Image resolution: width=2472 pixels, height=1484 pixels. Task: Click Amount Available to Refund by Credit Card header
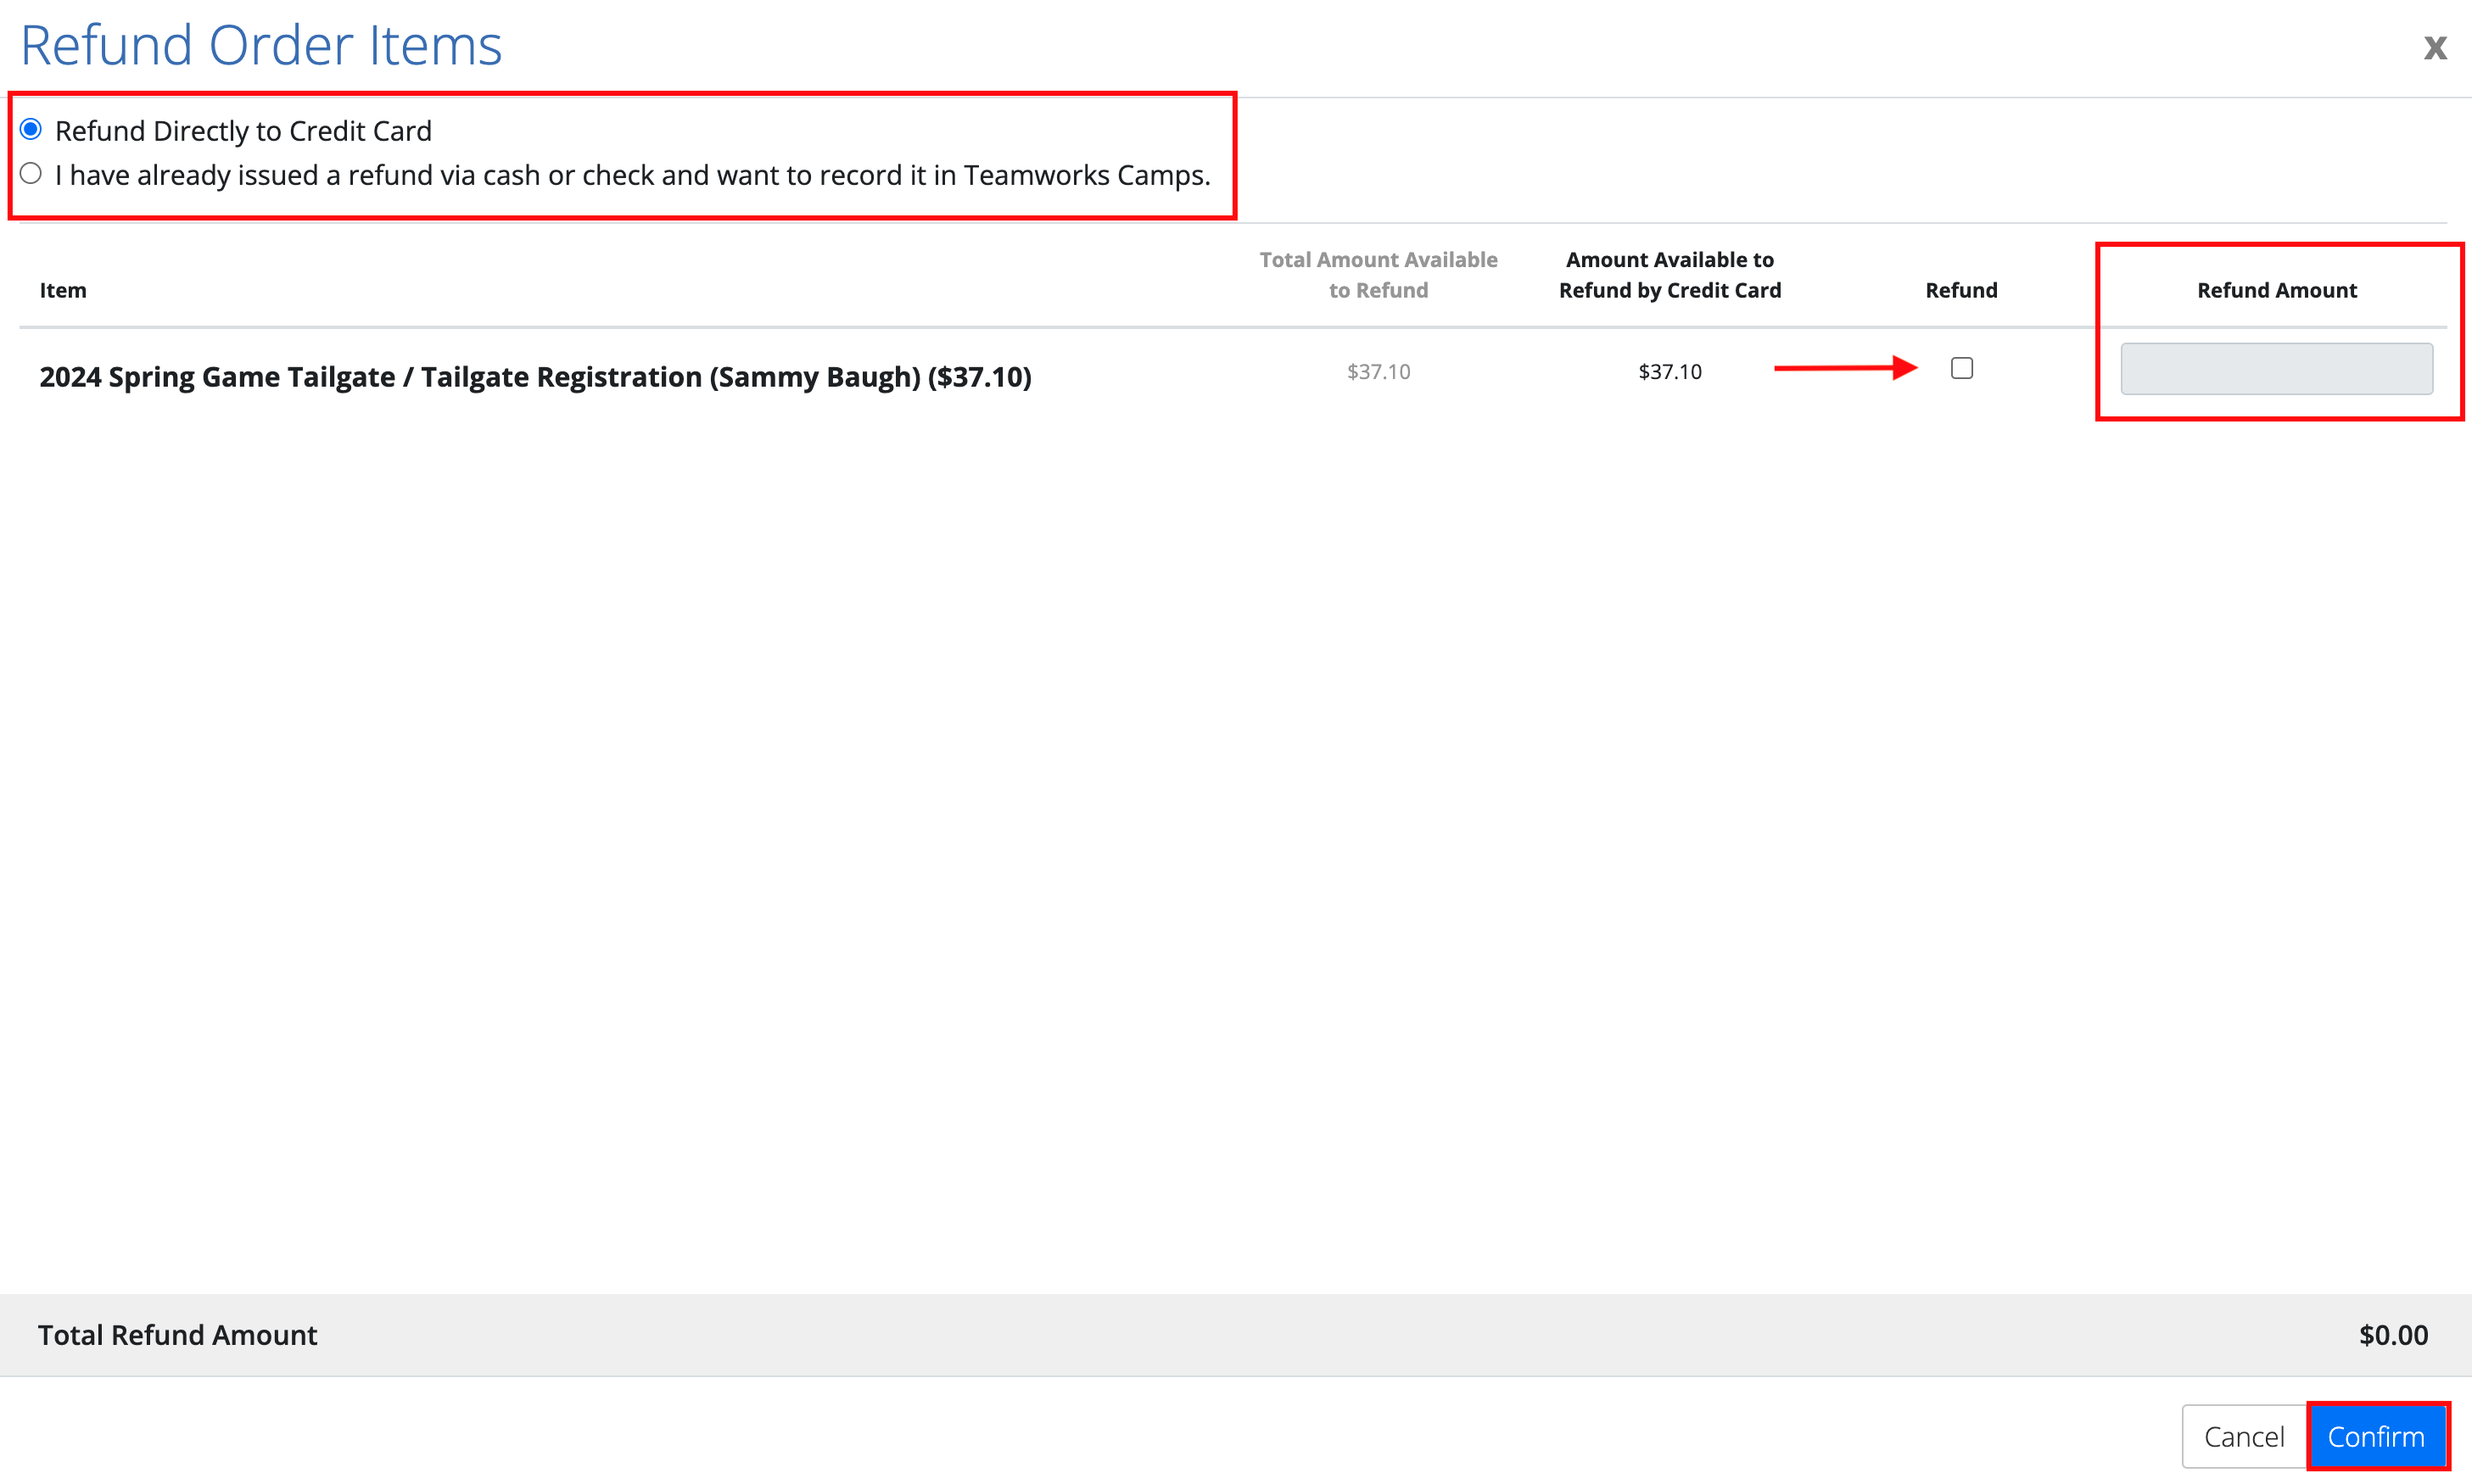point(1669,275)
